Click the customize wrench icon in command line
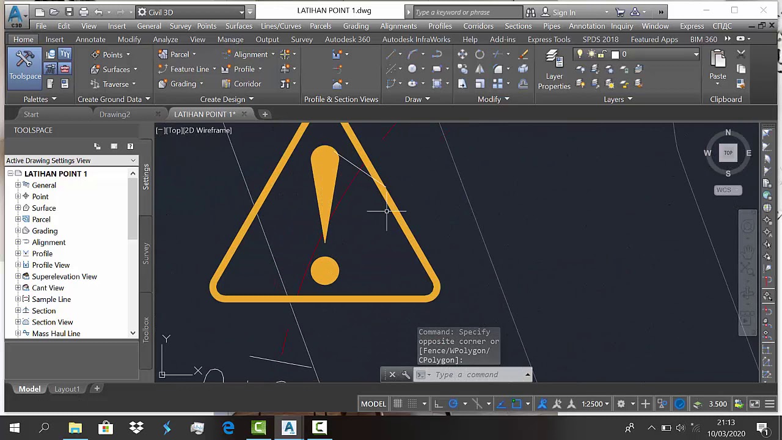The image size is (782, 440). 406,375
